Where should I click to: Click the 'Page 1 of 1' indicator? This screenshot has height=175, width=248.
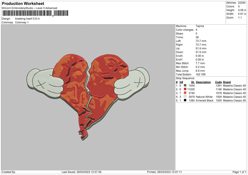tap(239, 172)
